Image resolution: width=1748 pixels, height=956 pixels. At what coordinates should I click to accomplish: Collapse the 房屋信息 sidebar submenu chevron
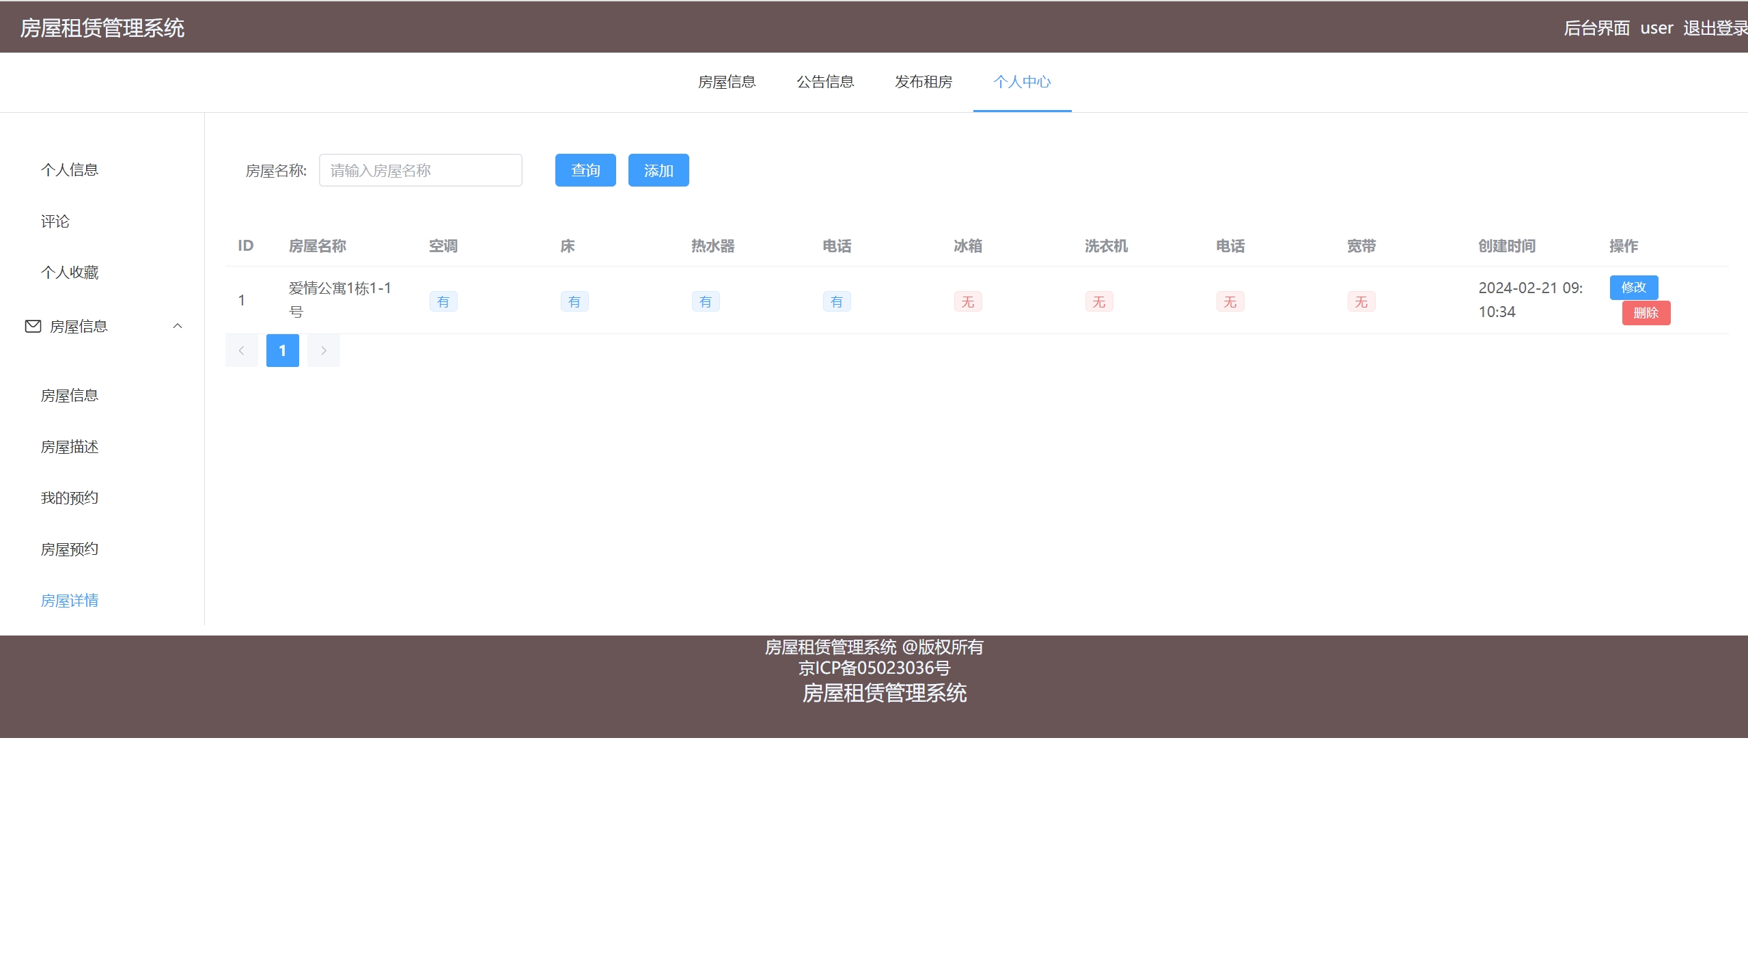pyautogui.click(x=178, y=326)
